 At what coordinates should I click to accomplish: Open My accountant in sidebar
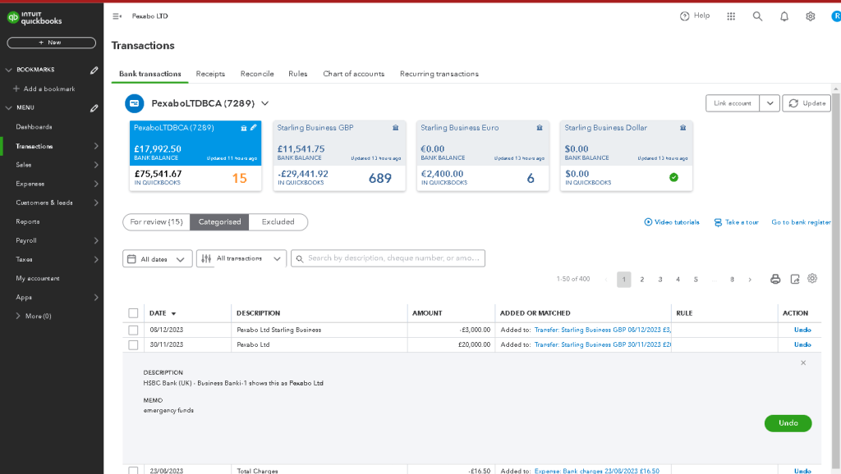[38, 279]
